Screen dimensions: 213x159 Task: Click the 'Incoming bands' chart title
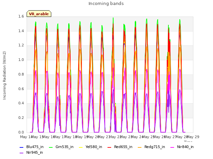106,4
